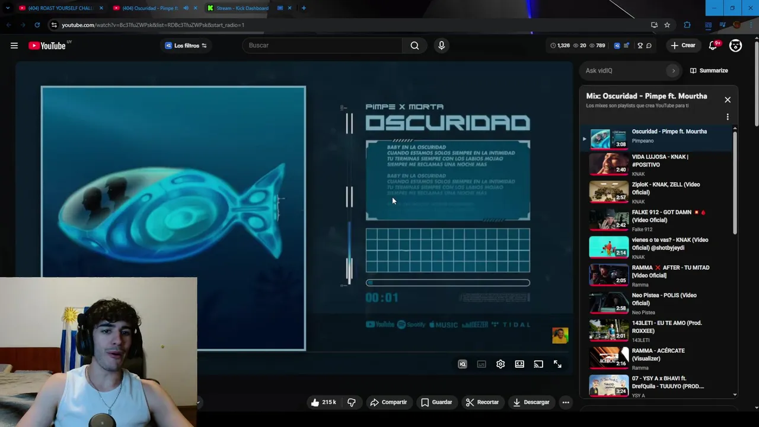Submit the Ask vidIQ arrow button

[x=673, y=71]
